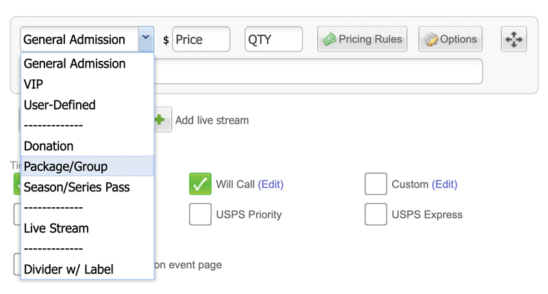Open the Options gear button
This screenshot has width=548, height=294.
pos(450,39)
